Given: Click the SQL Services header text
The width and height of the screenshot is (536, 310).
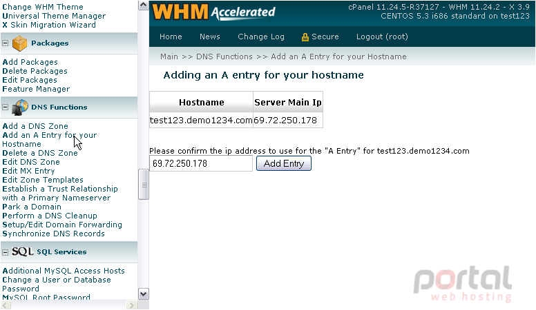Looking at the screenshot, I should tap(61, 252).
